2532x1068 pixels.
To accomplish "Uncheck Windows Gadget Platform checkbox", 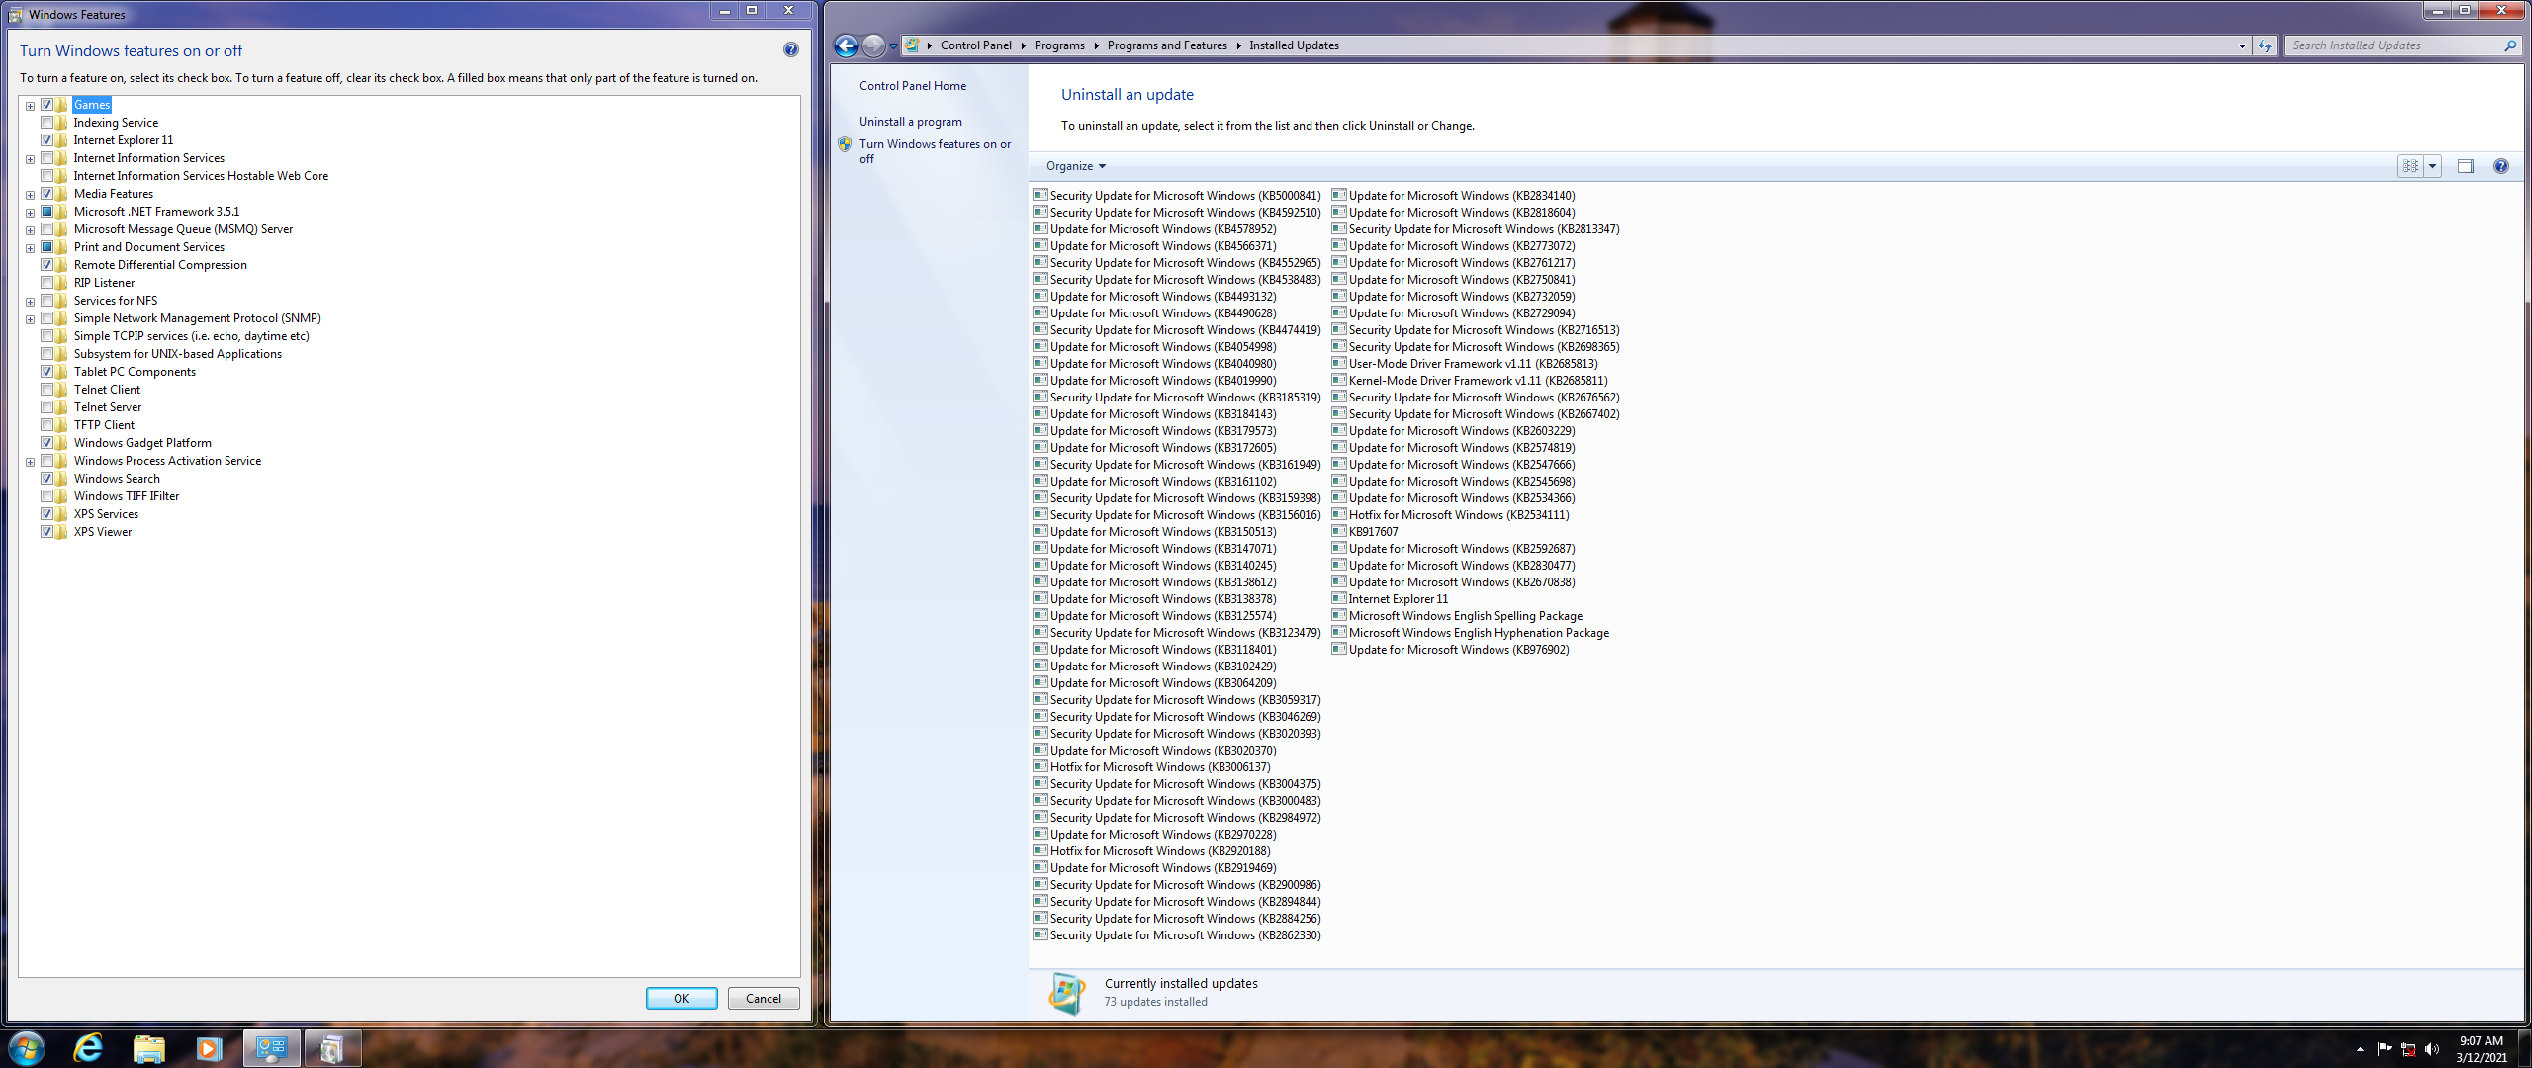I will [x=46, y=443].
